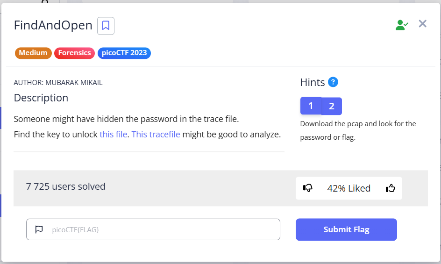441x264 pixels.
Task: Like the challenge with thumbs up
Action: pyautogui.click(x=391, y=188)
